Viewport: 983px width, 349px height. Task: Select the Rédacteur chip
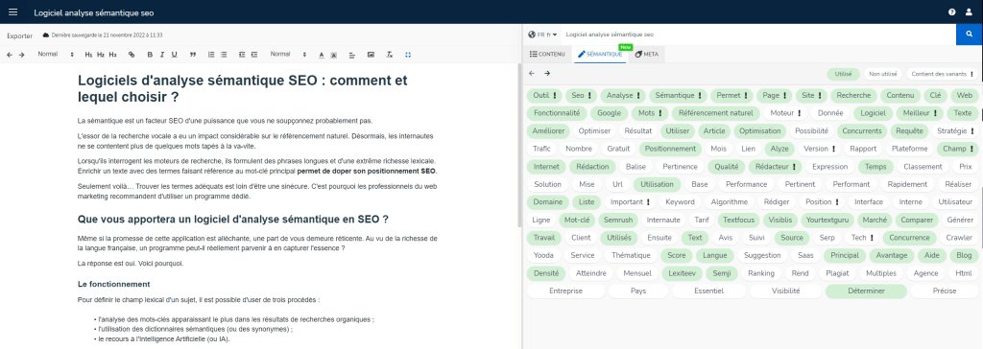[x=775, y=167]
